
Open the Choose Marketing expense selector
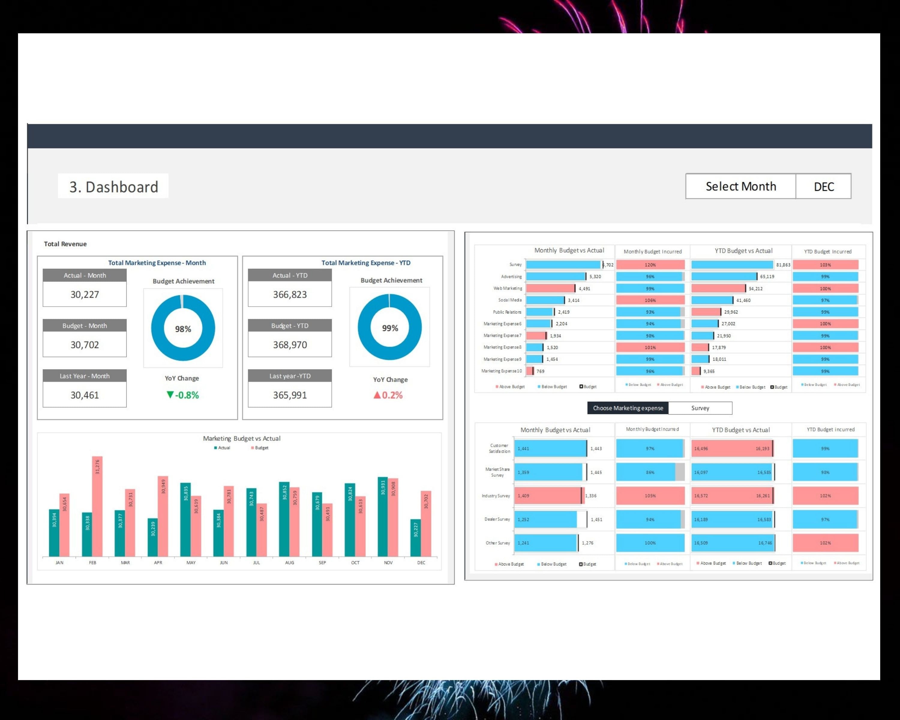point(628,408)
